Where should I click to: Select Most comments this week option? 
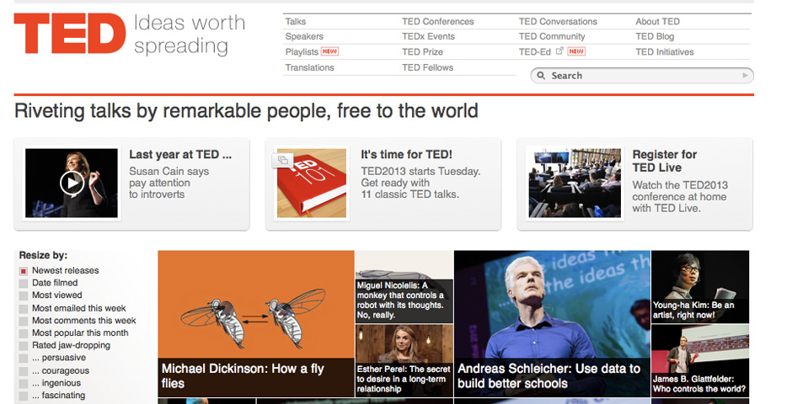[24, 322]
